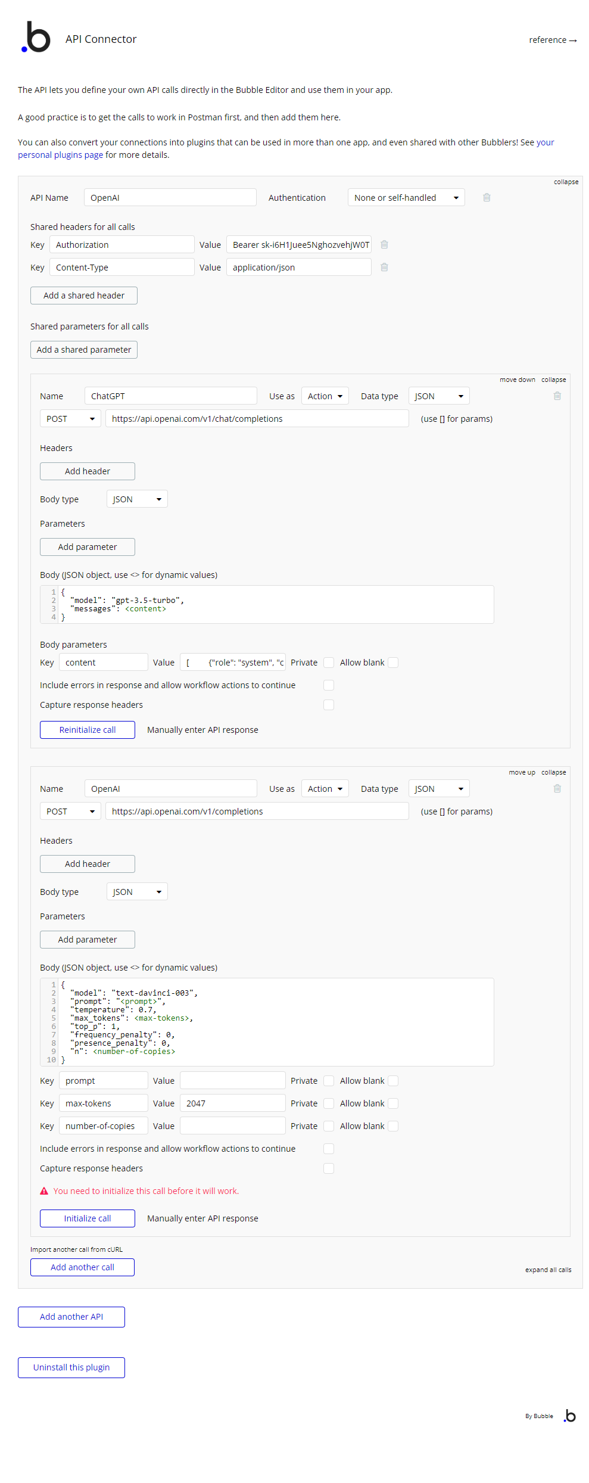
Task: Enable Include errors in response for OpenAI call
Action: (329, 1149)
